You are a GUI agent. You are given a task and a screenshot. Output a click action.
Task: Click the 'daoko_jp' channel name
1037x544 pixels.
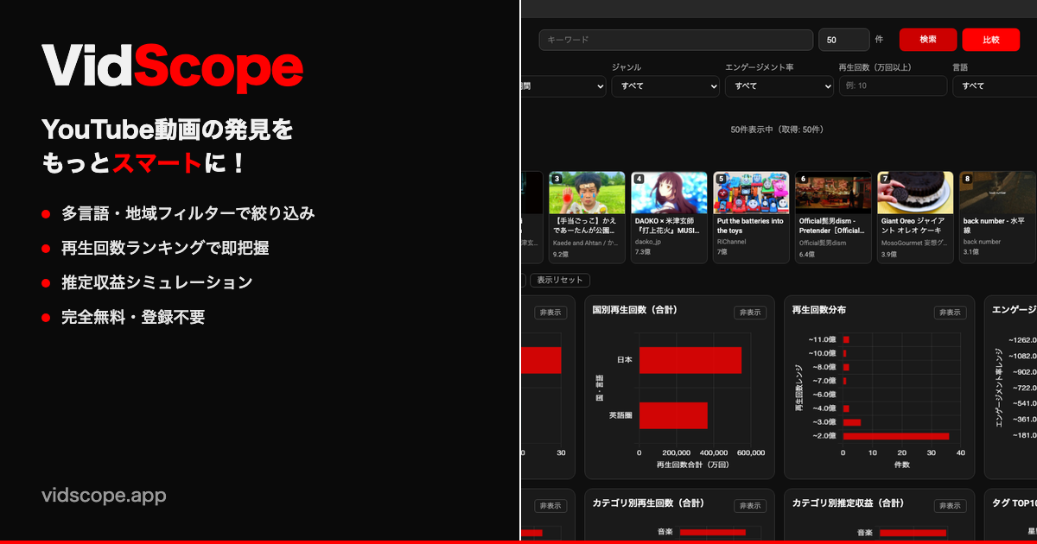(x=648, y=243)
